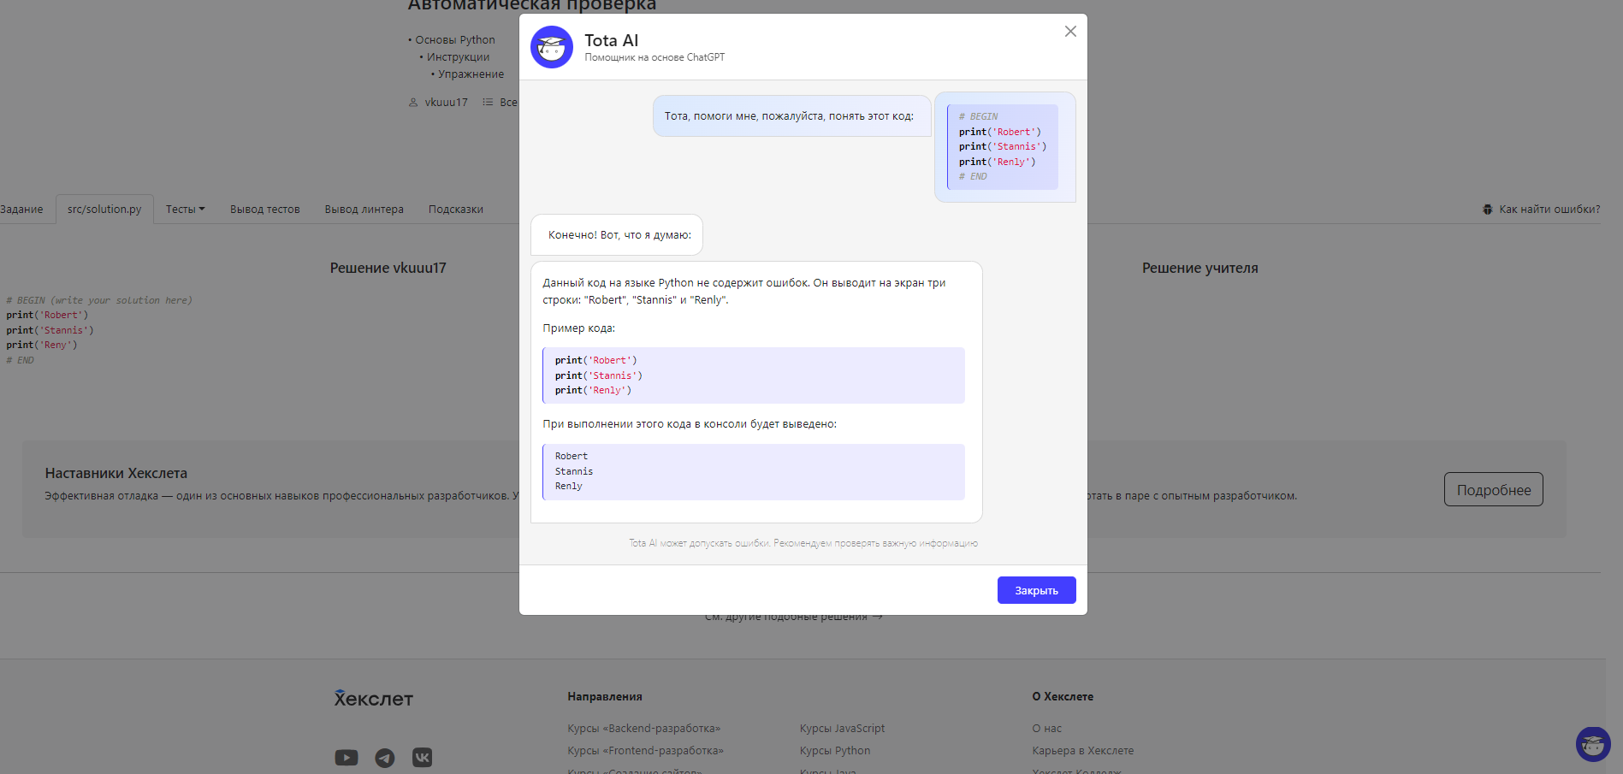The width and height of the screenshot is (1623, 774).
Task: Click the user icon next to vkuuu17
Action: (413, 103)
